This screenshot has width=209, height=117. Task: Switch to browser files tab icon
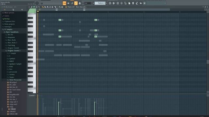(x=13, y=10)
